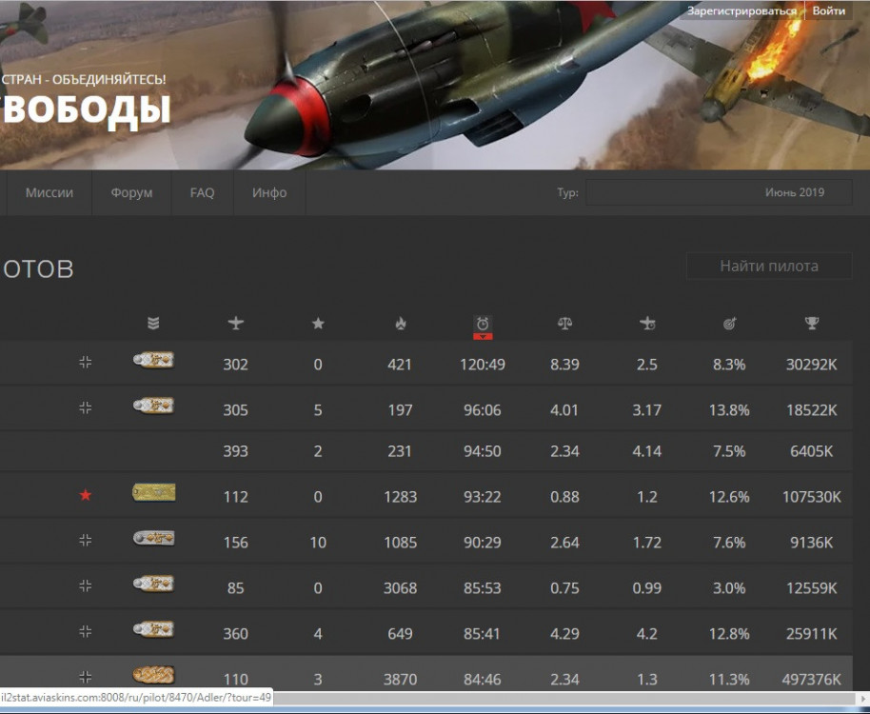Click sorties value 360
The width and height of the screenshot is (870, 714).
[236, 634]
